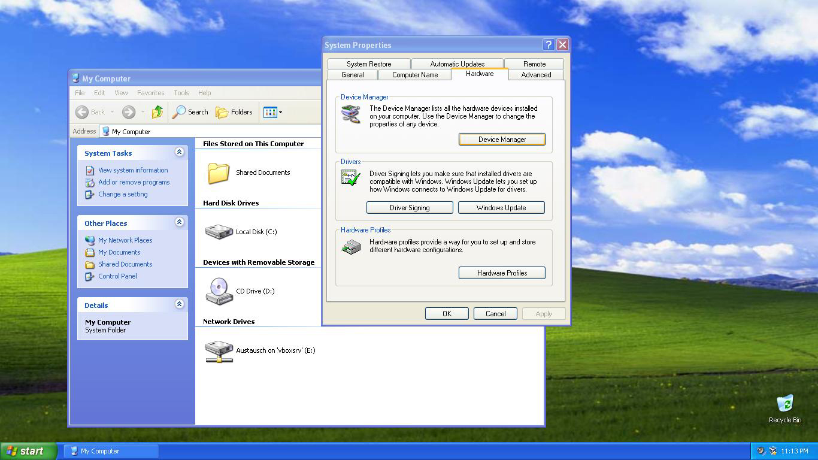Open the File menu

[x=80, y=93]
